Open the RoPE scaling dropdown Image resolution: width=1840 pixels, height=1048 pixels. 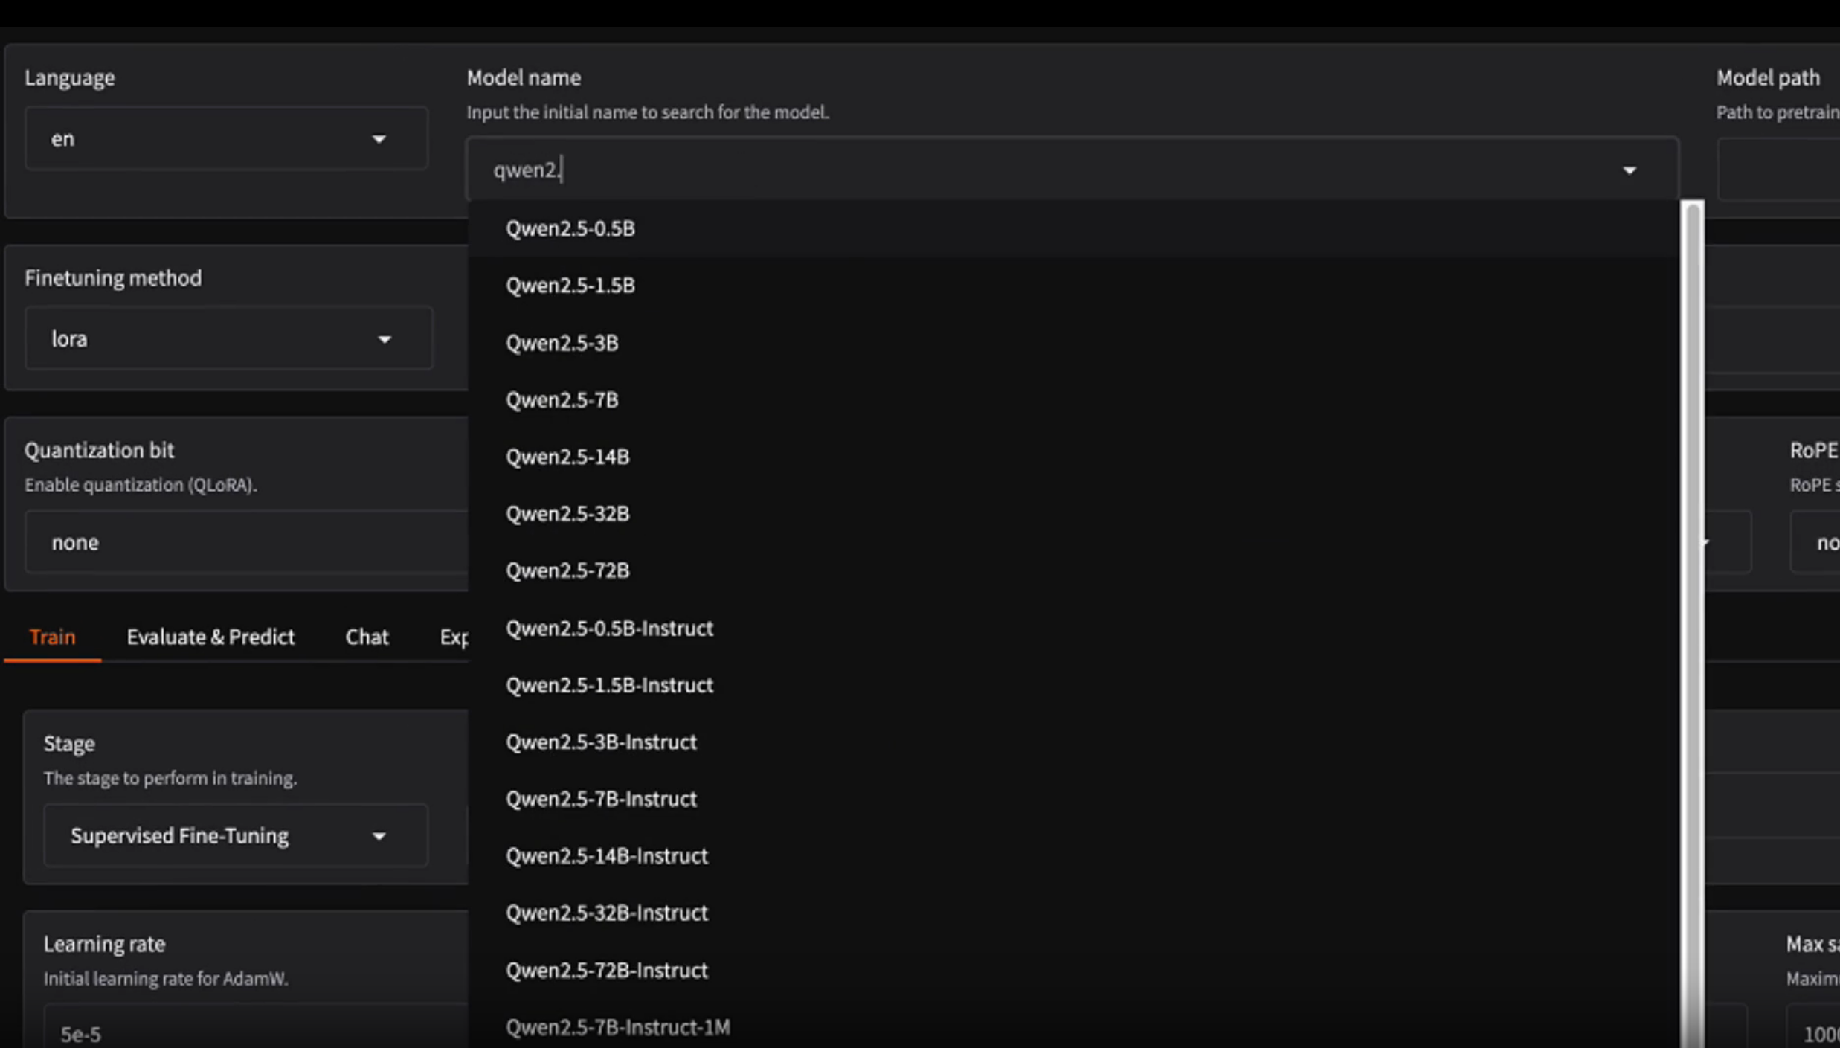click(1815, 542)
